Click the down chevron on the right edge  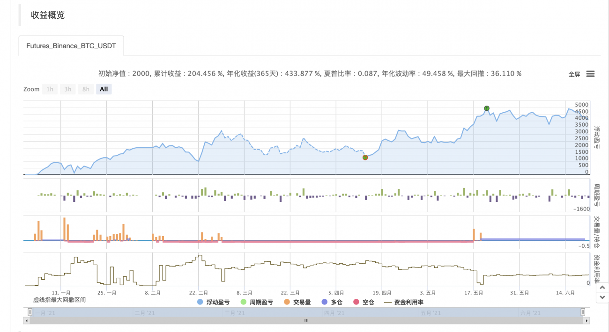(x=602, y=297)
